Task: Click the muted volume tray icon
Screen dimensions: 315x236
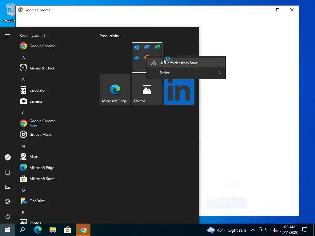Action: click(275, 230)
